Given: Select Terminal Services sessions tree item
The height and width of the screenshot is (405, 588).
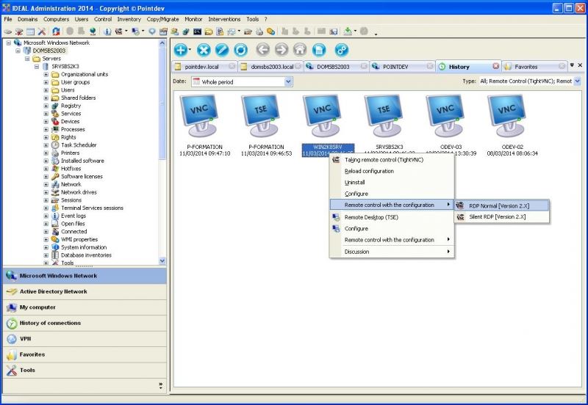Looking at the screenshot, I should pyautogui.click(x=92, y=208).
